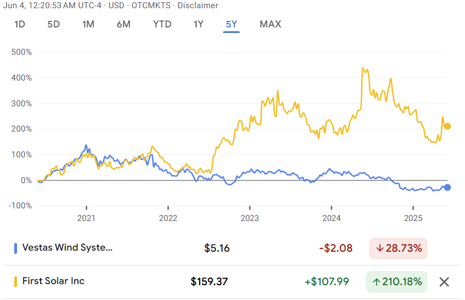Click the 0% y-axis label
This screenshot has width=465, height=300.
tap(26, 180)
